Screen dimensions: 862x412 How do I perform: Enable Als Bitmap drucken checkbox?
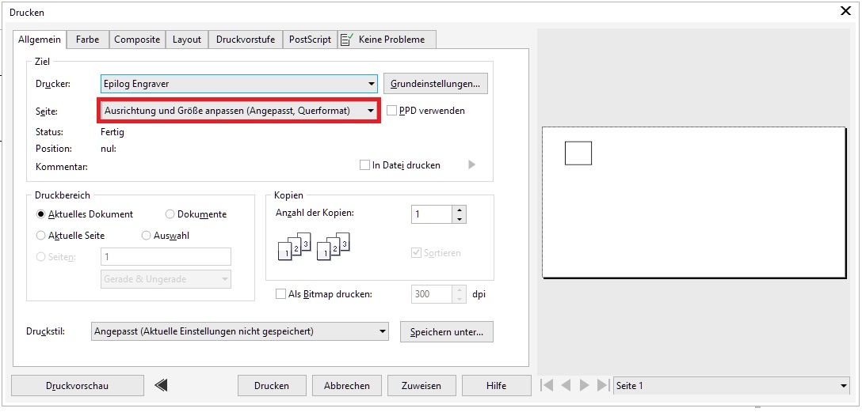(280, 294)
